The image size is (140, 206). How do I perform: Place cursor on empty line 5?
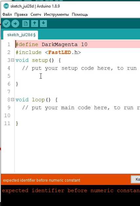(78, 76)
